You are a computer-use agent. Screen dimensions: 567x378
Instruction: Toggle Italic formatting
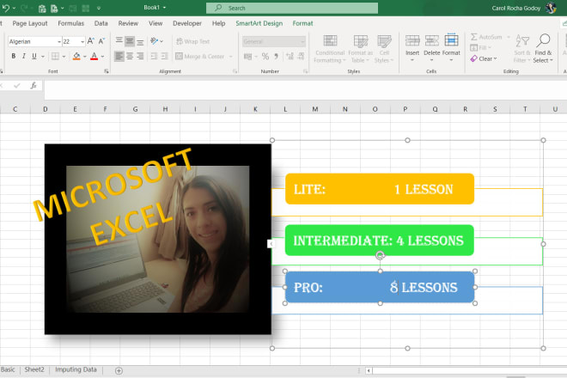pyautogui.click(x=24, y=56)
